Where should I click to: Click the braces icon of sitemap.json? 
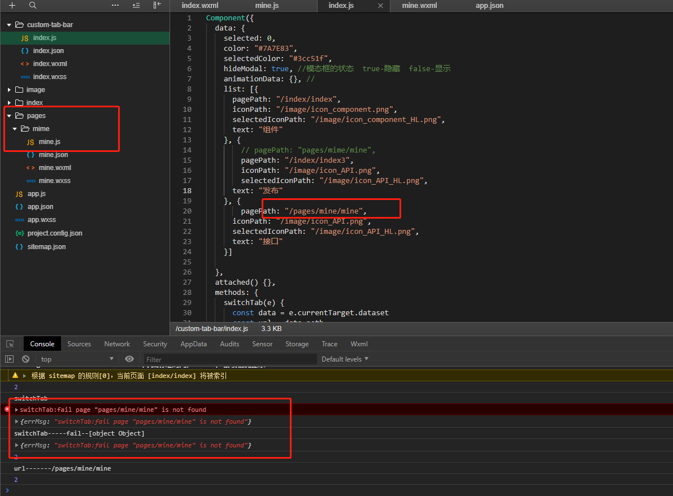(x=19, y=247)
